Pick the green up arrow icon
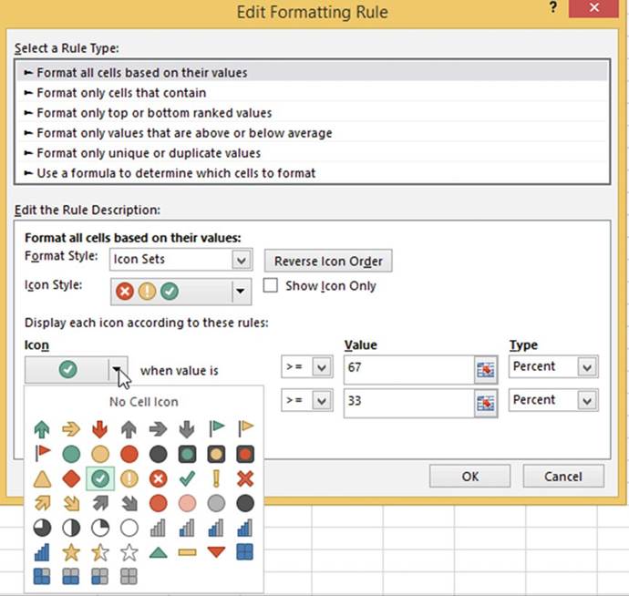 (x=42, y=428)
